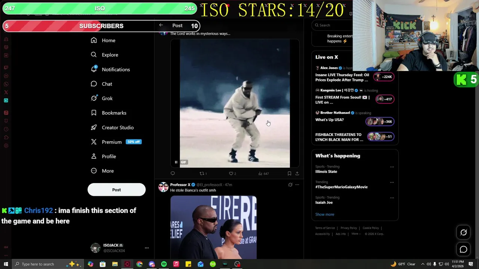Open Apple Music from taskbar
The width and height of the screenshot is (479, 269).
(176, 264)
